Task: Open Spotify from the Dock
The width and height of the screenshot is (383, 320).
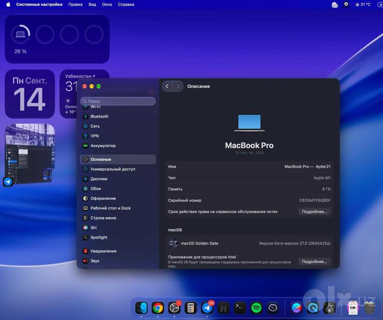Action: (x=256, y=308)
